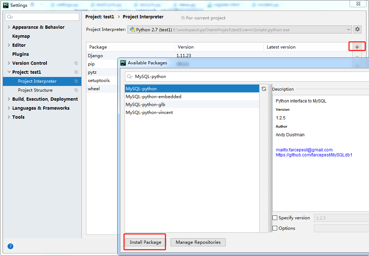Click the author name Andy Dustman

click(x=290, y=135)
